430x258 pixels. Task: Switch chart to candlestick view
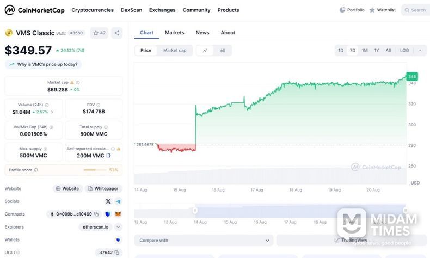point(223,51)
